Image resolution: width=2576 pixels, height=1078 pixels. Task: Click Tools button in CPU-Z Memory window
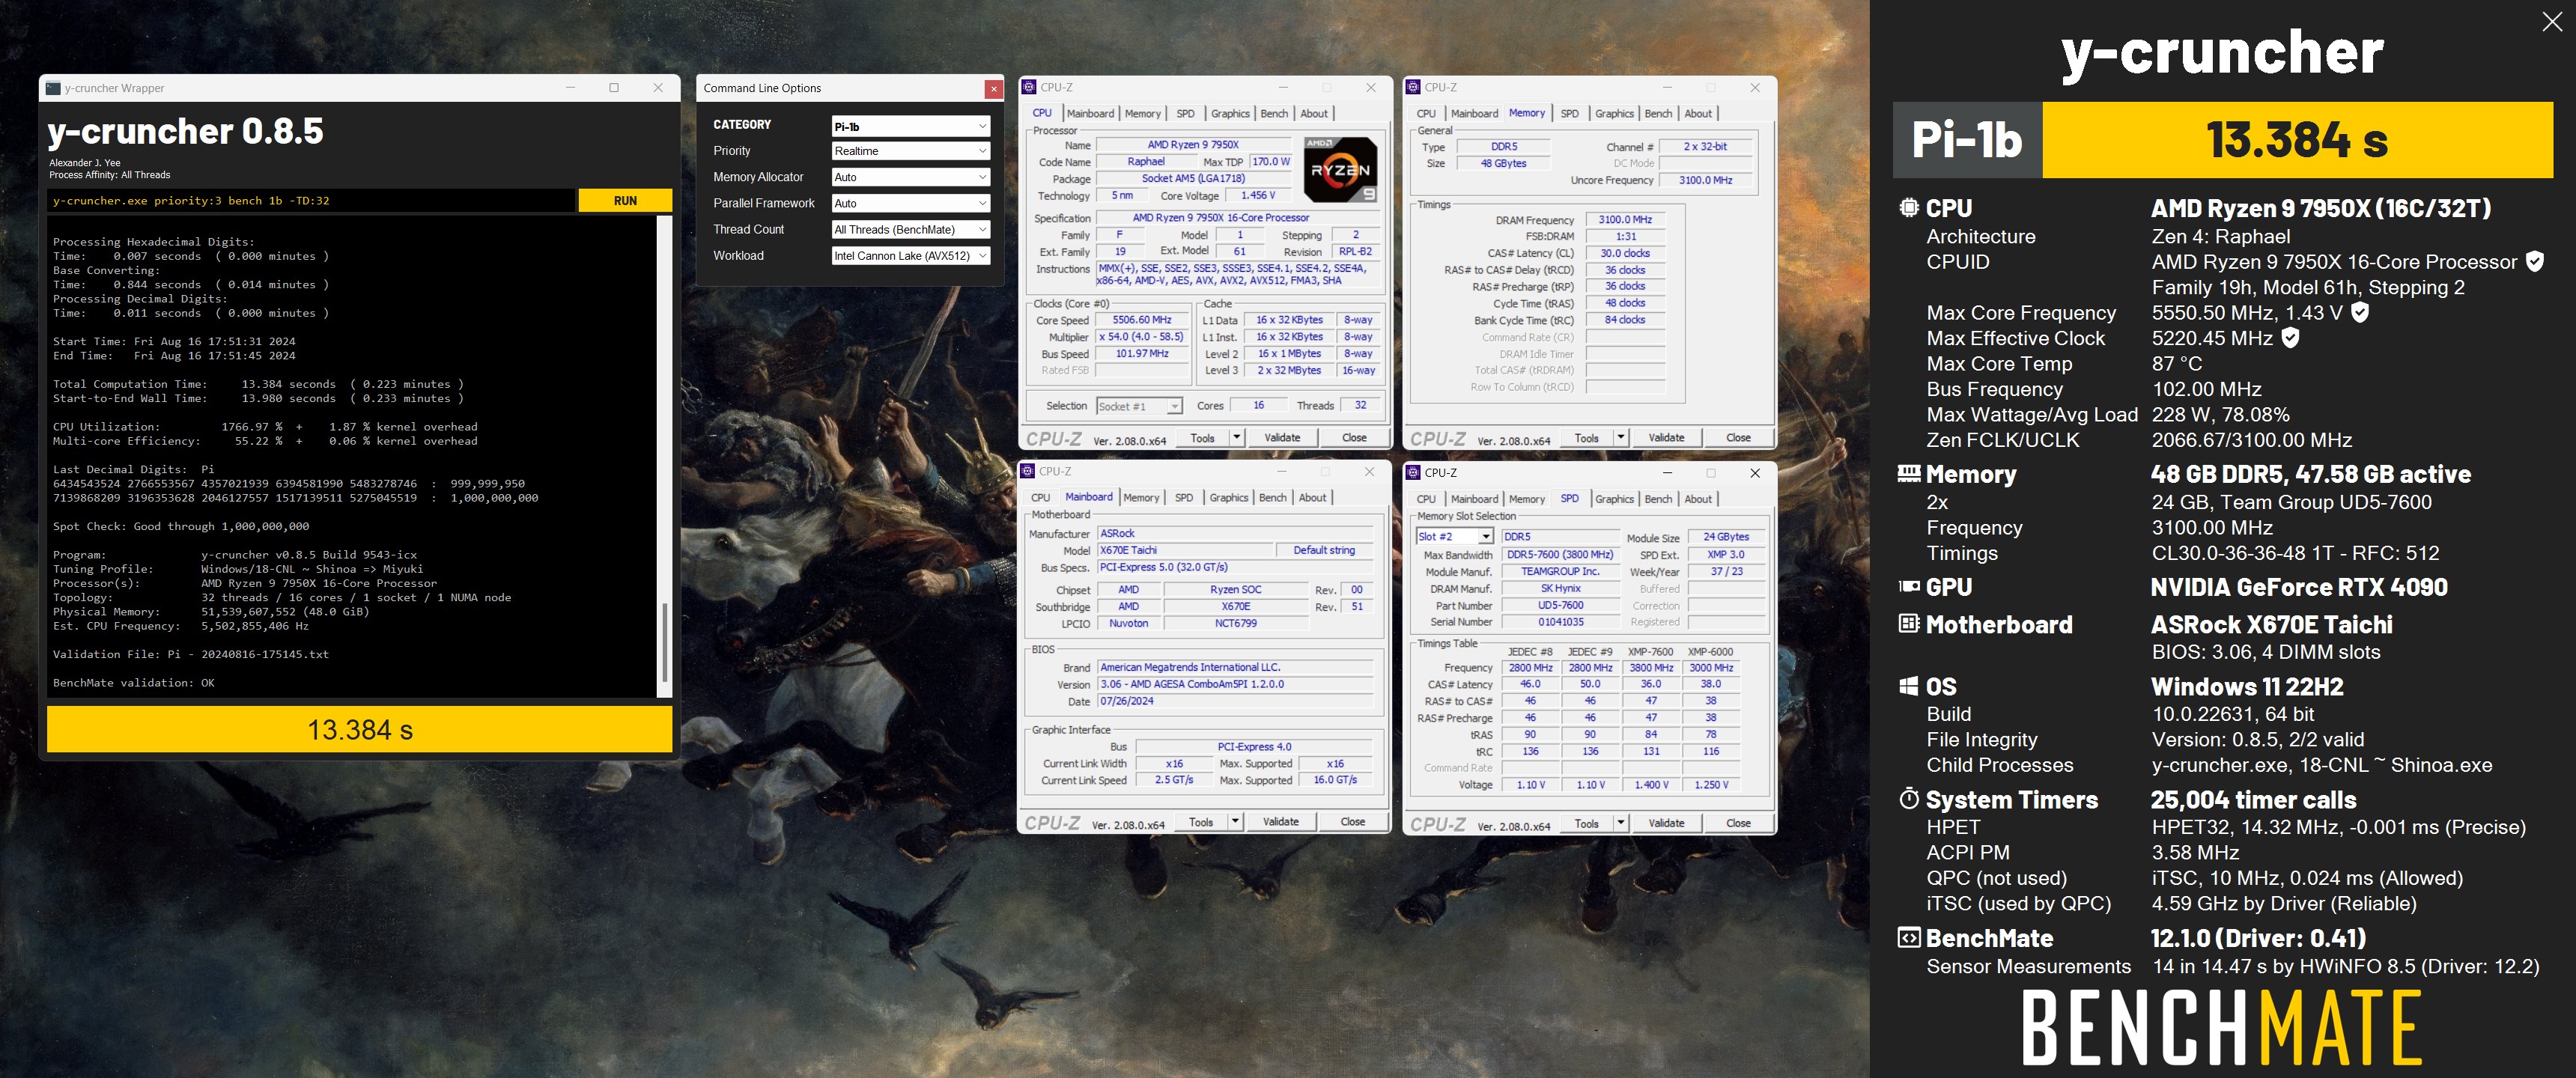tap(1586, 437)
